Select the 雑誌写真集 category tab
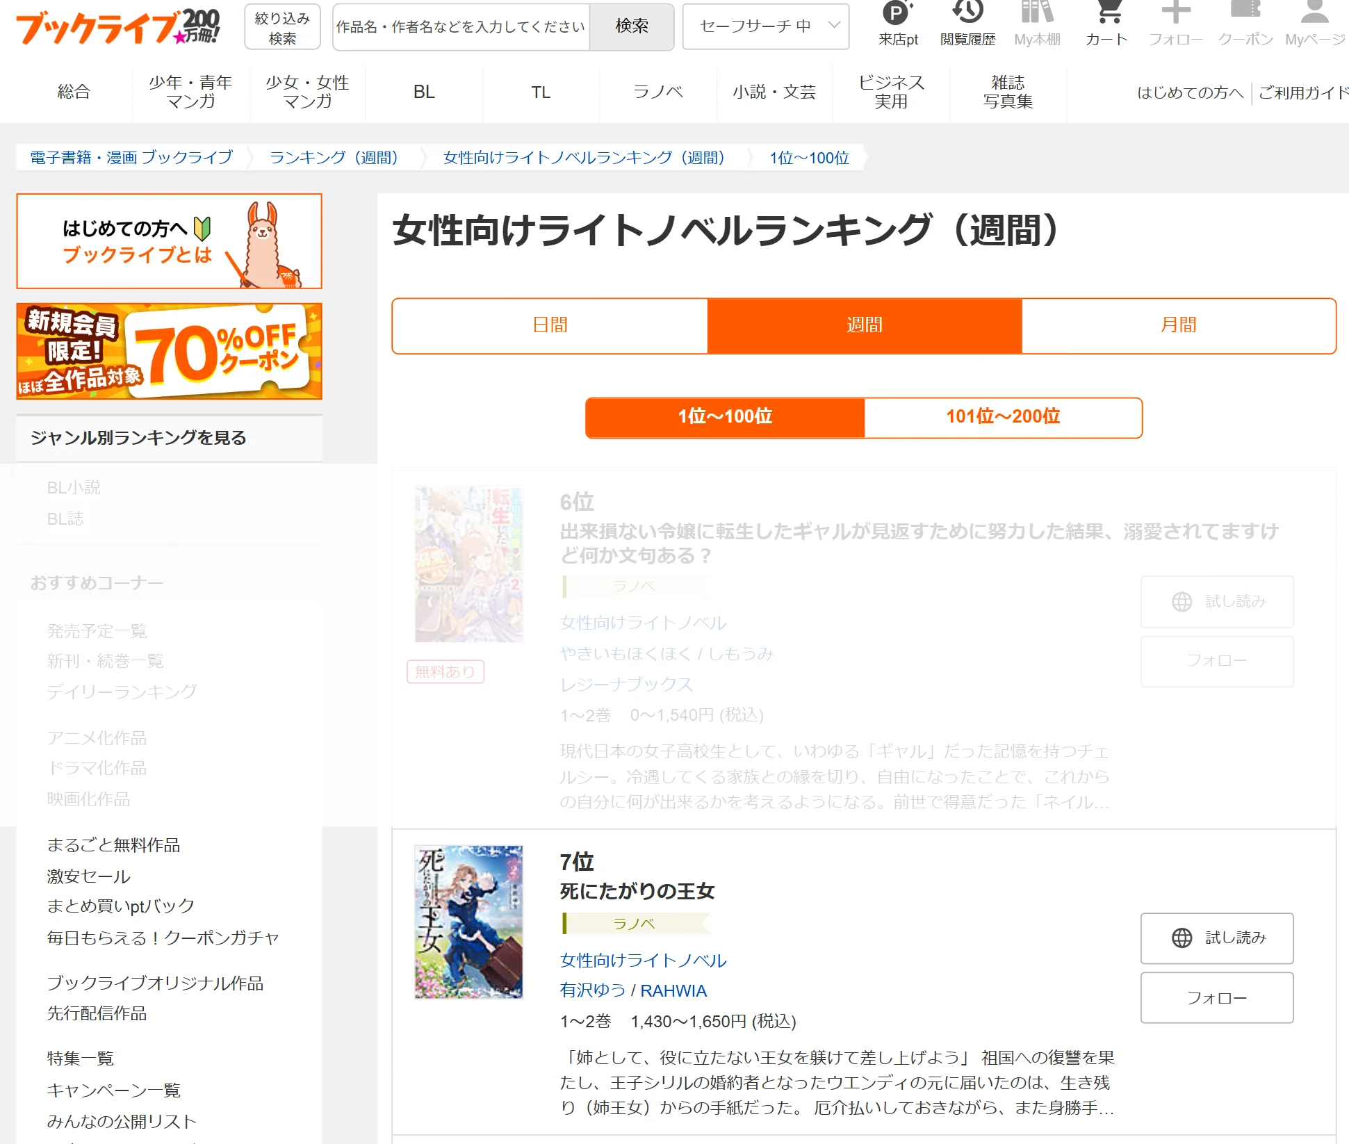Screen dimensions: 1349x1144 pyautogui.click(x=1008, y=92)
